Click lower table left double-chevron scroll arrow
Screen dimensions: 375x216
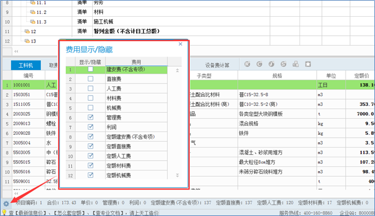tap(16, 194)
